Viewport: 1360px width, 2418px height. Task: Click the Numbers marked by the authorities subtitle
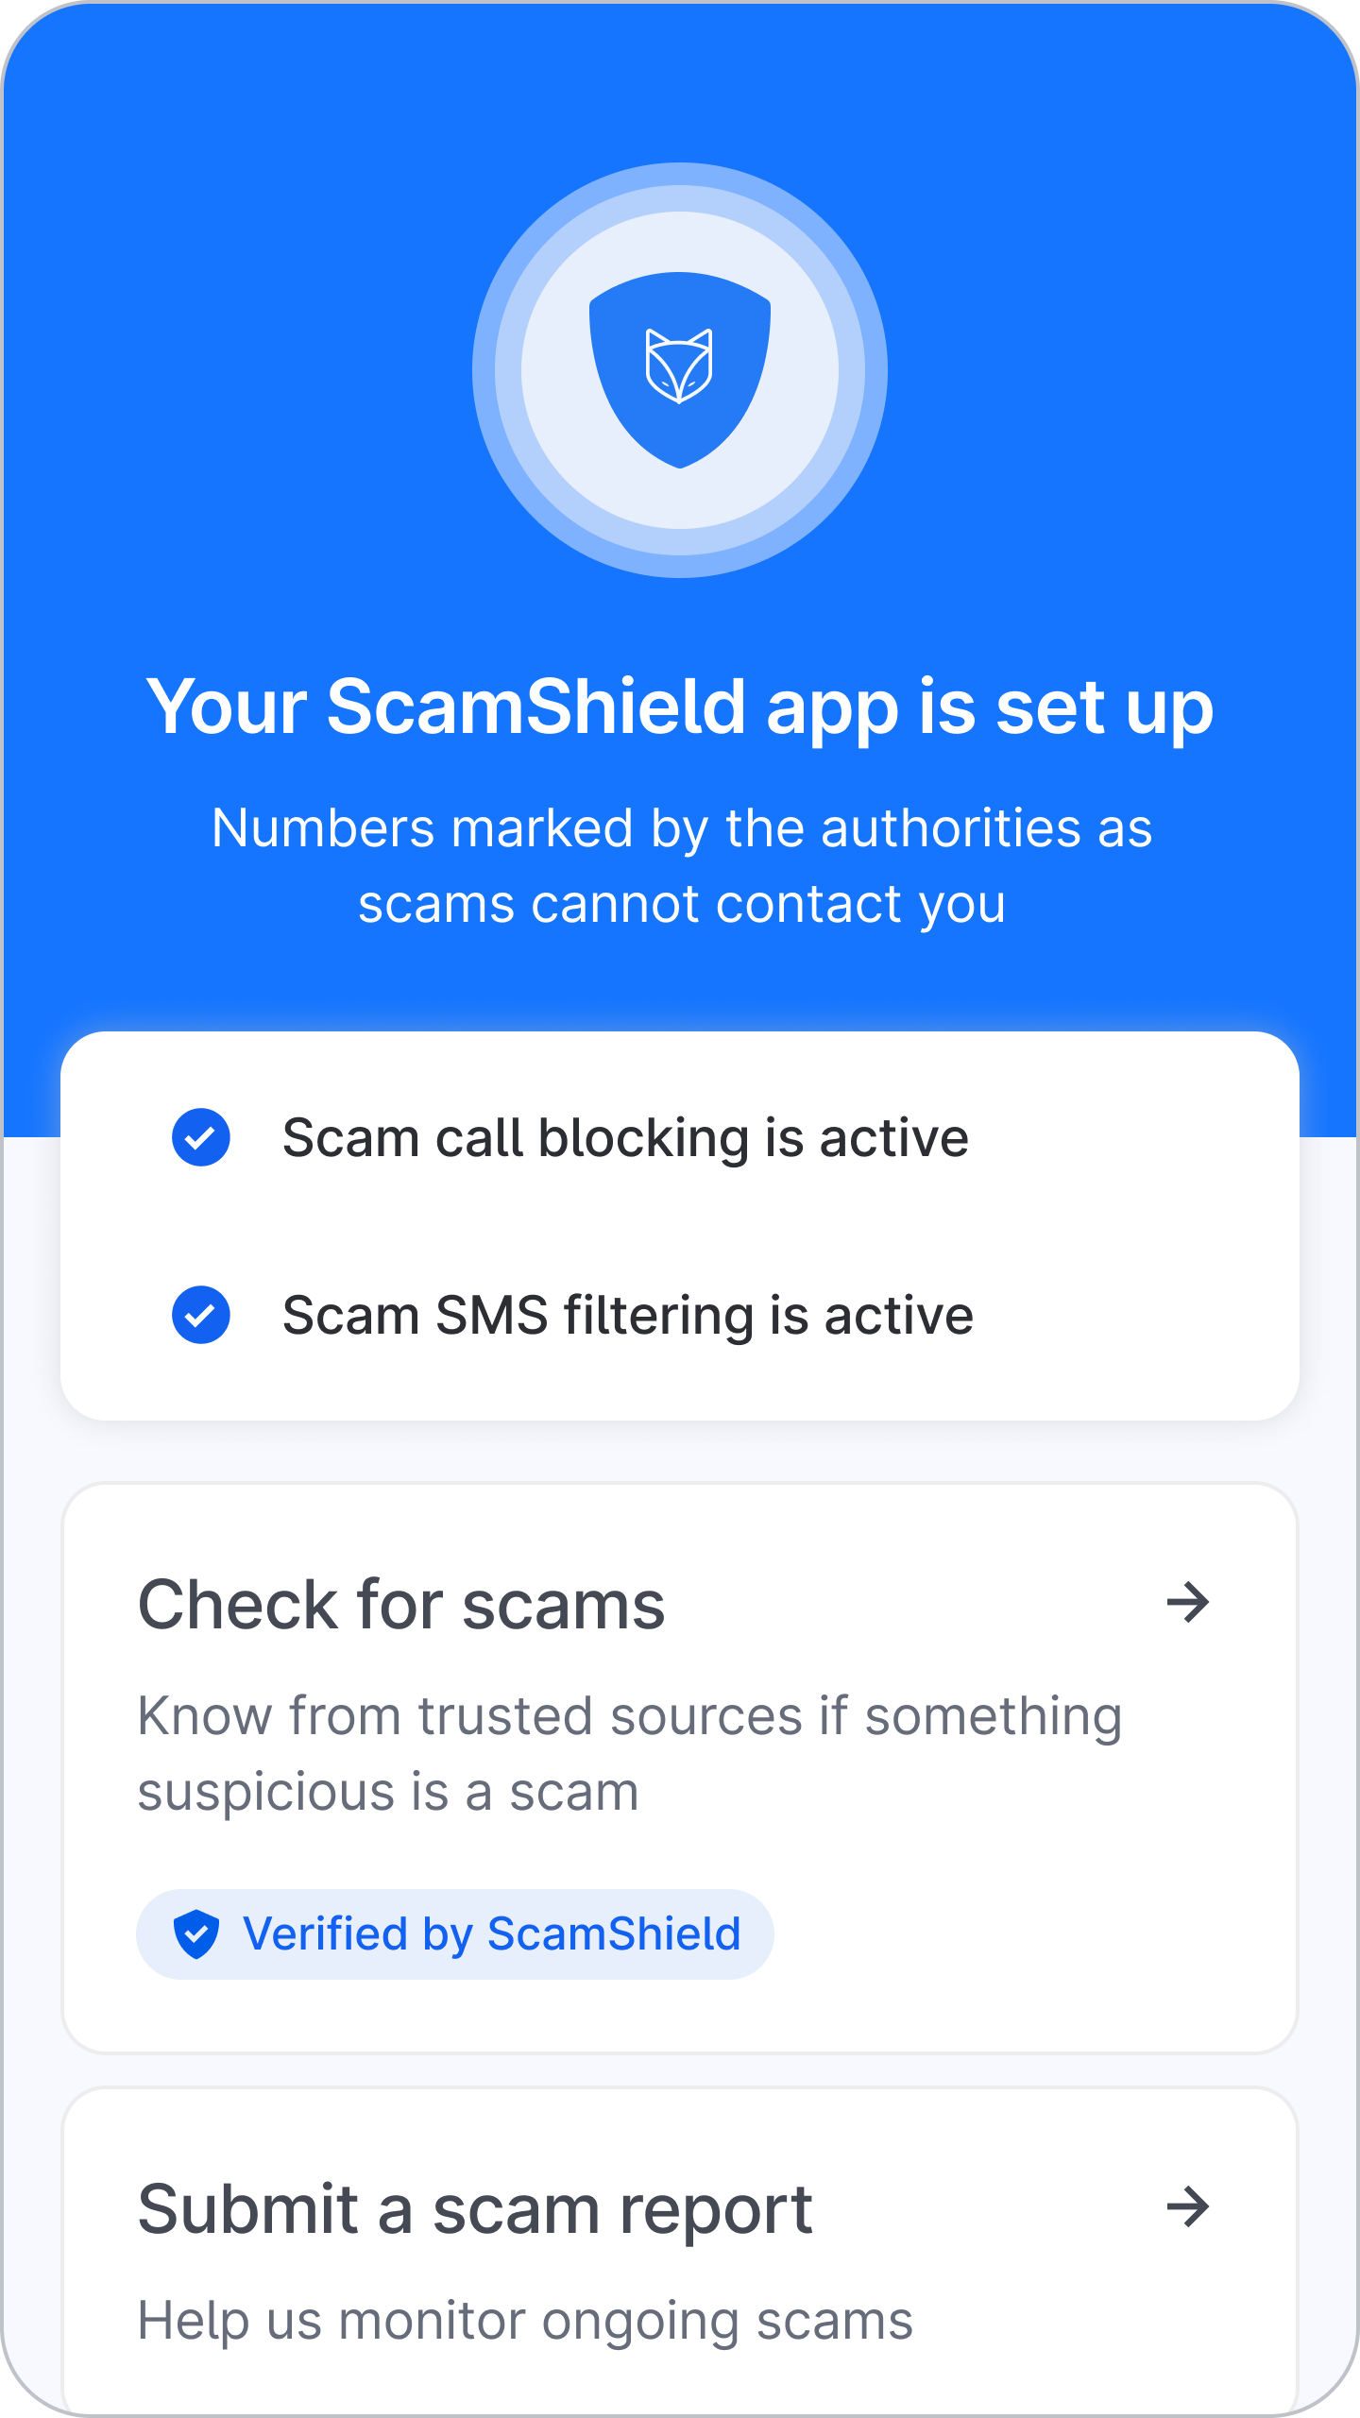click(682, 866)
